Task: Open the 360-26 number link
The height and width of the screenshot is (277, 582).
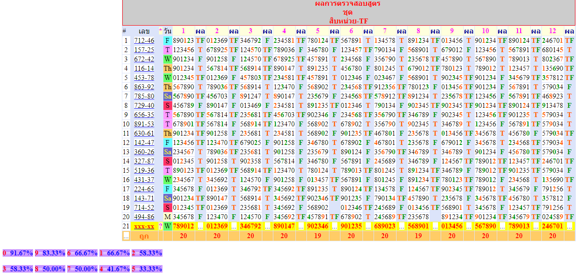Action: 144,152
